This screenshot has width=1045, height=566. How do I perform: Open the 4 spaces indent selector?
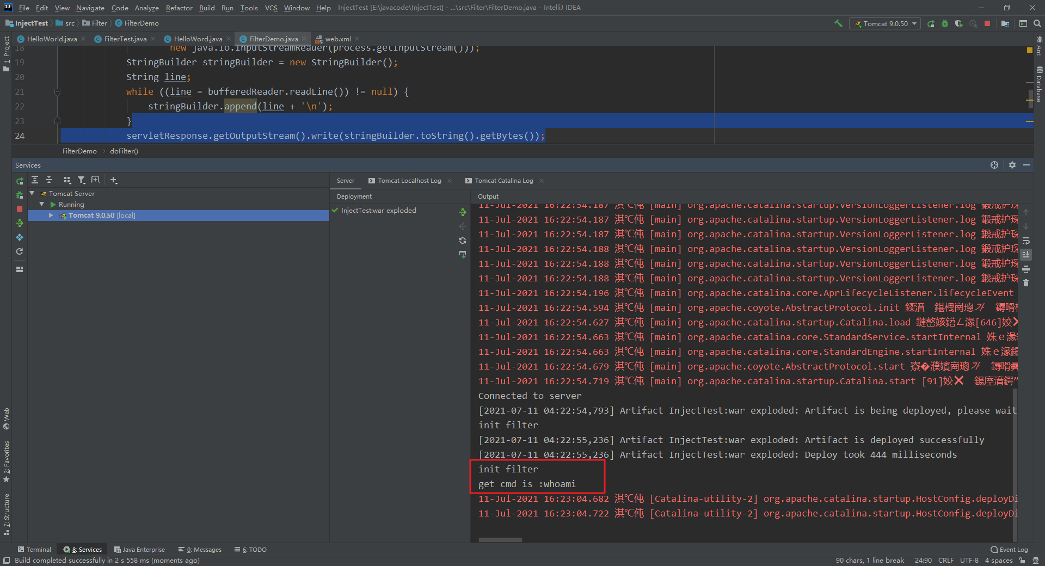pyautogui.click(x=999, y=561)
